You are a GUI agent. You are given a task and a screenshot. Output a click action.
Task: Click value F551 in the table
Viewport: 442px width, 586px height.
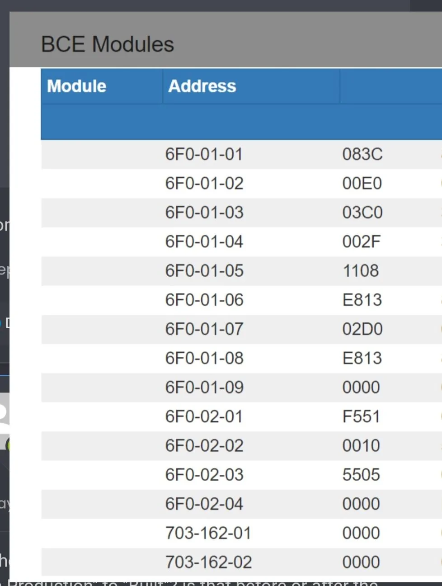click(x=361, y=417)
